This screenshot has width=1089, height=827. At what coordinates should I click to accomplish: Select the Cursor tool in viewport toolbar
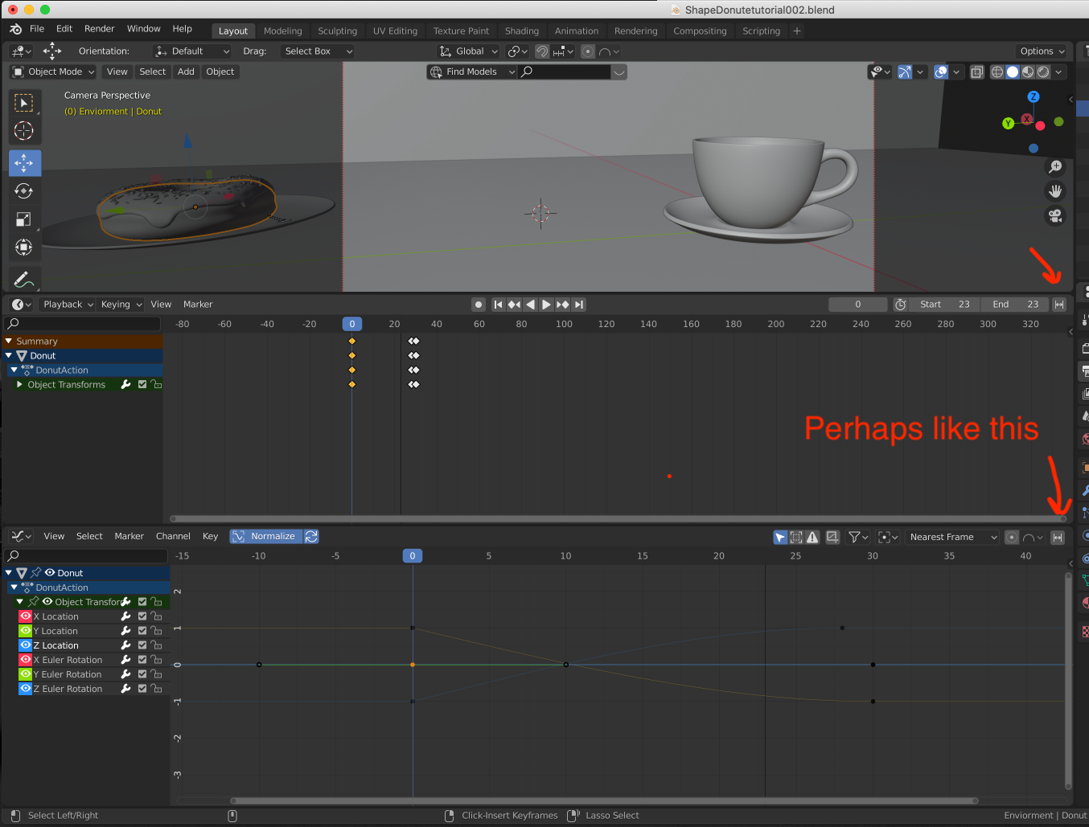24,131
